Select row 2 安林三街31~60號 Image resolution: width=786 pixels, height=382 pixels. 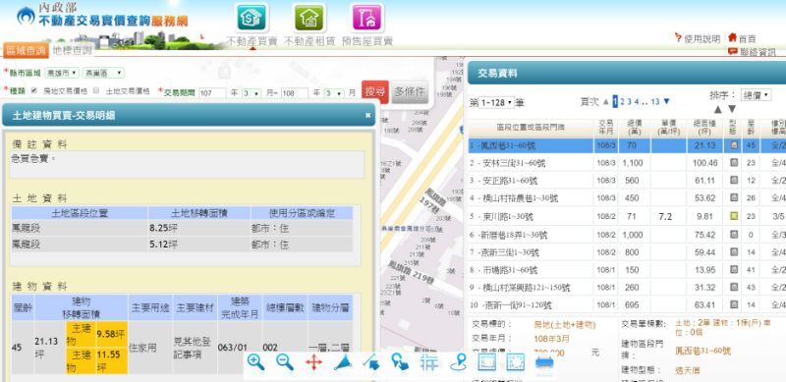tap(627, 163)
